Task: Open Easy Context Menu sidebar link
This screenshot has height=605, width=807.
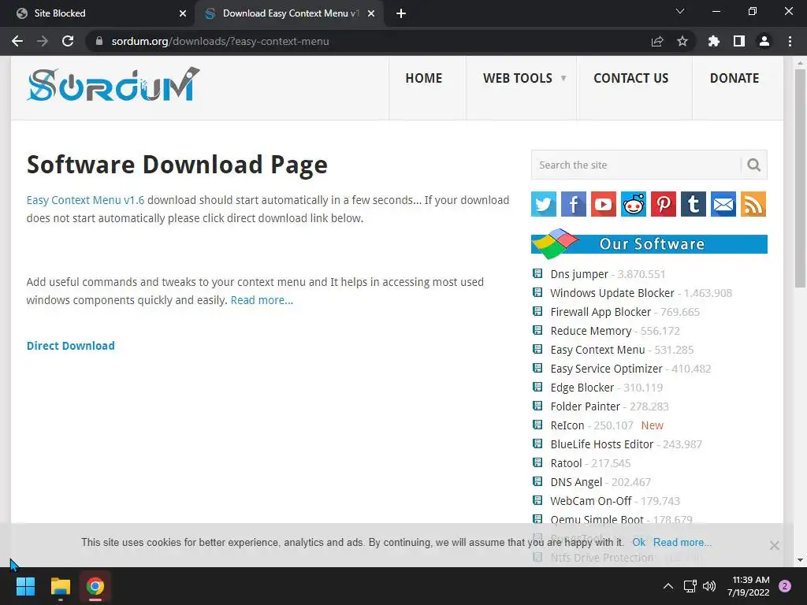Action: point(597,350)
